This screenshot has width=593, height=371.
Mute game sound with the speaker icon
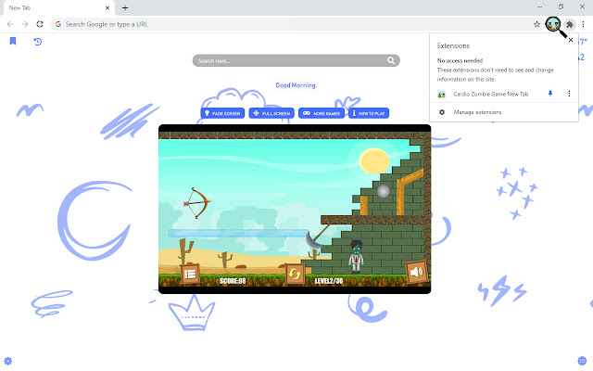[416, 272]
